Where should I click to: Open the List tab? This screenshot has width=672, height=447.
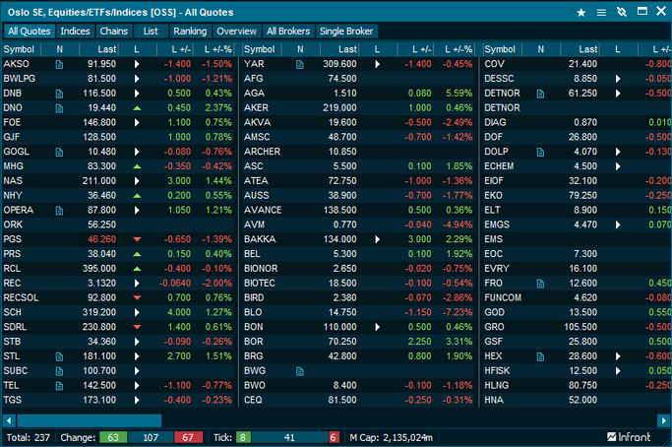(151, 32)
